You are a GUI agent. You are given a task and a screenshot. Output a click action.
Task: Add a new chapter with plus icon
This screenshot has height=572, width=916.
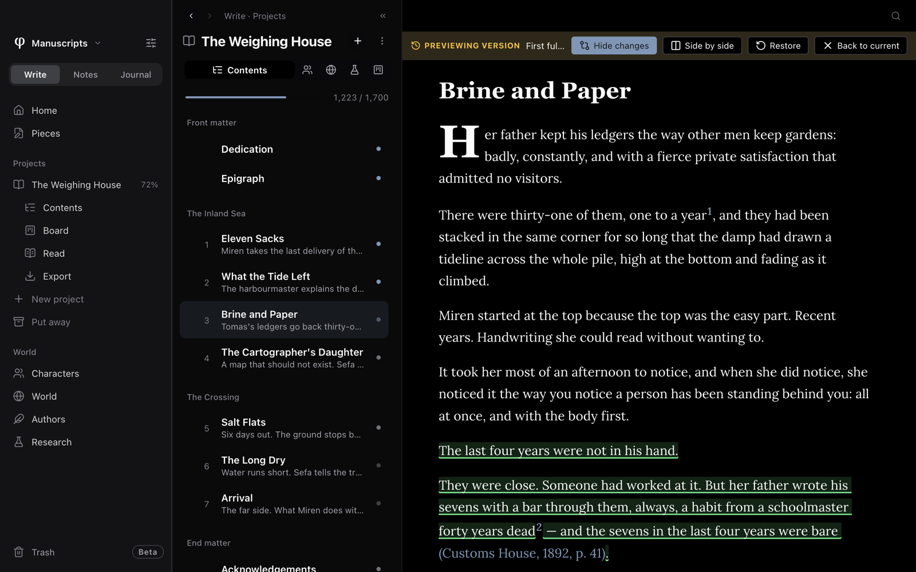tap(358, 41)
